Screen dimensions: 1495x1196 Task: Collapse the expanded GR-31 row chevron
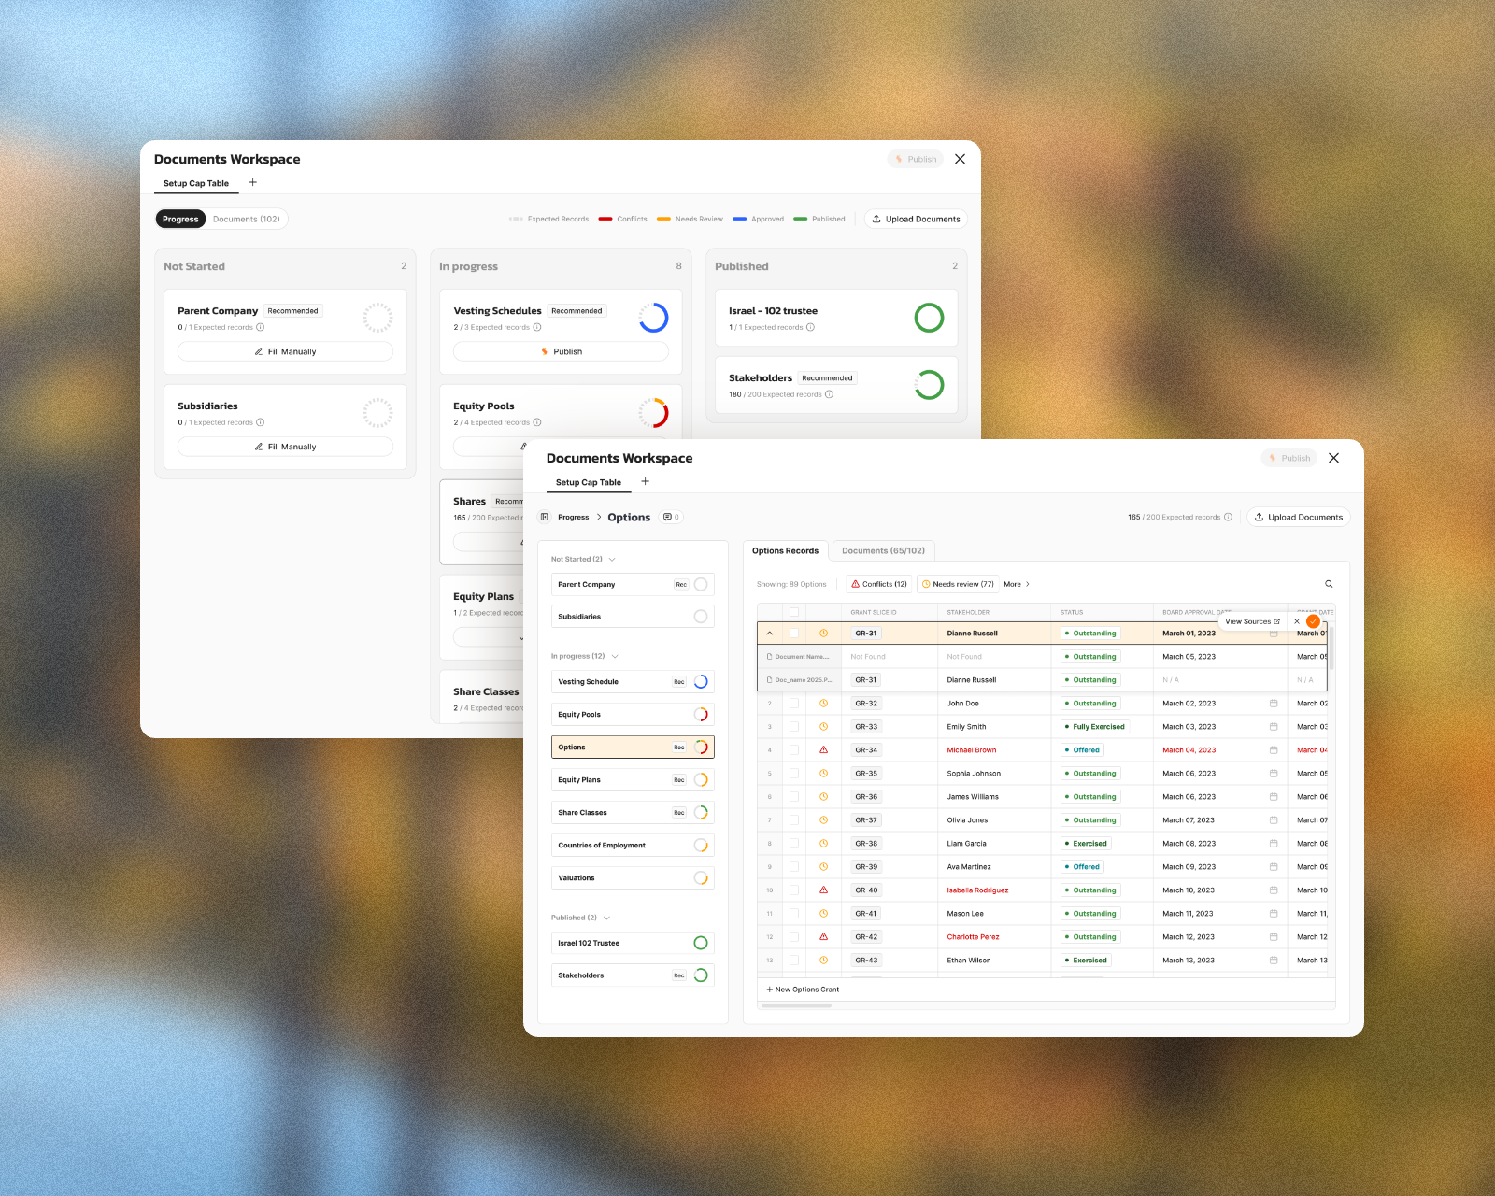coord(770,633)
